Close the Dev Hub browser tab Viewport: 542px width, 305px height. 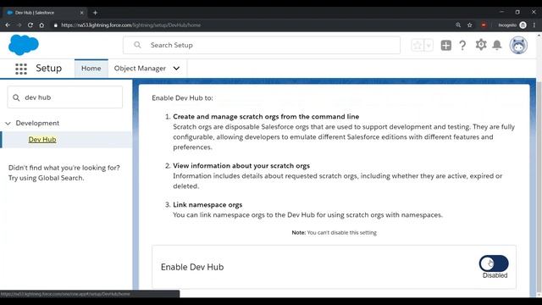[x=82, y=13]
